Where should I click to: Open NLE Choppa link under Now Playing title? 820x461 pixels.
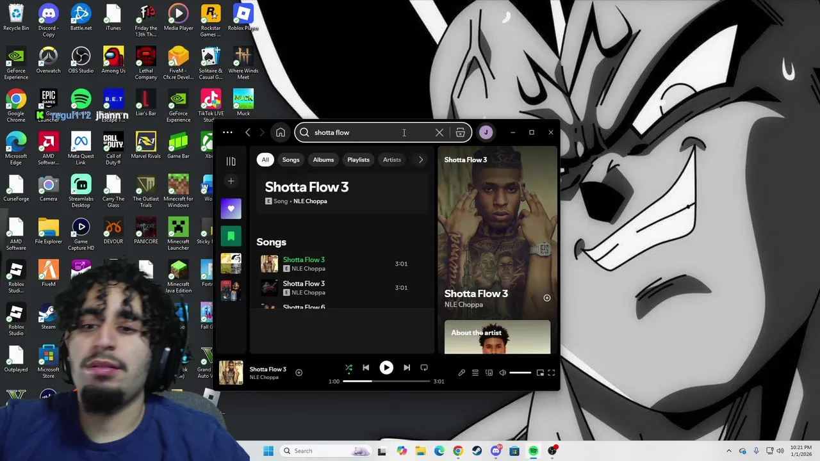(464, 305)
